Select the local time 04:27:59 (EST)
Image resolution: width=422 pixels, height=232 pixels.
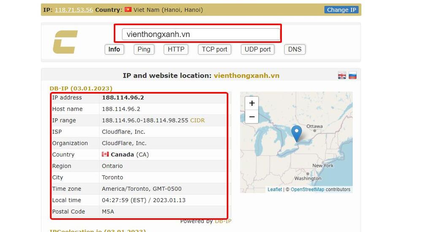coord(124,200)
